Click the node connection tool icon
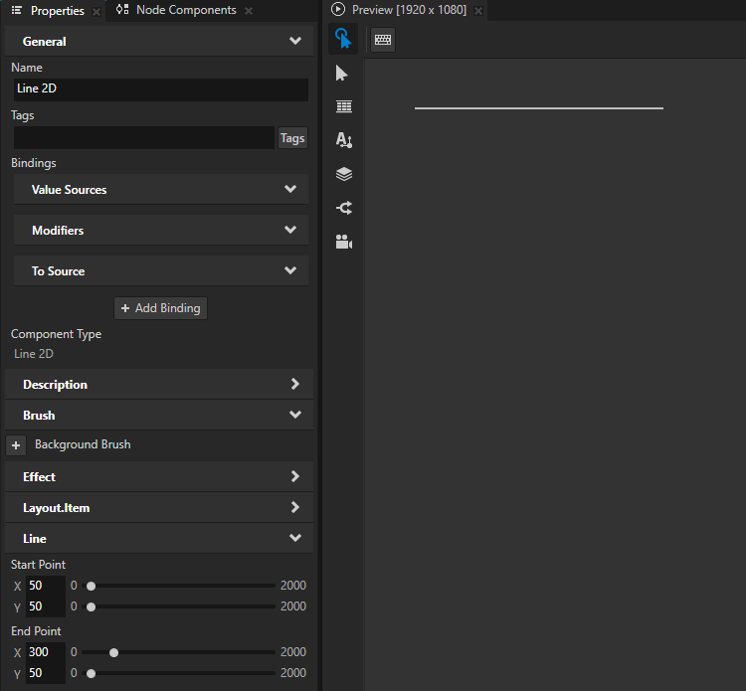 pyautogui.click(x=343, y=208)
